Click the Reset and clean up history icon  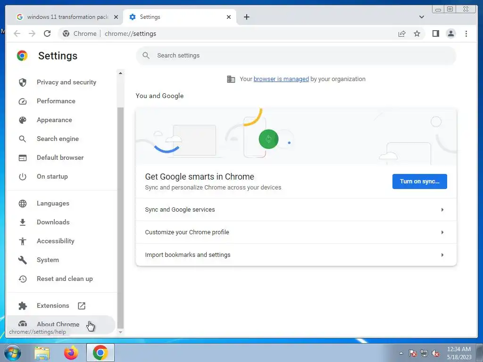(23, 279)
